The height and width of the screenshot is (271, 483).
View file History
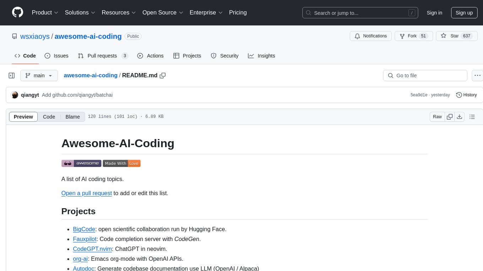pyautogui.click(x=466, y=95)
